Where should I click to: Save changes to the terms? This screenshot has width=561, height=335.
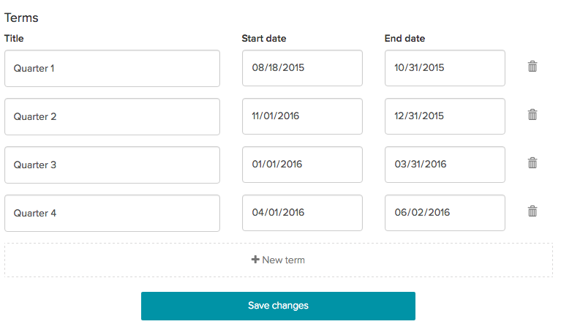tap(279, 306)
